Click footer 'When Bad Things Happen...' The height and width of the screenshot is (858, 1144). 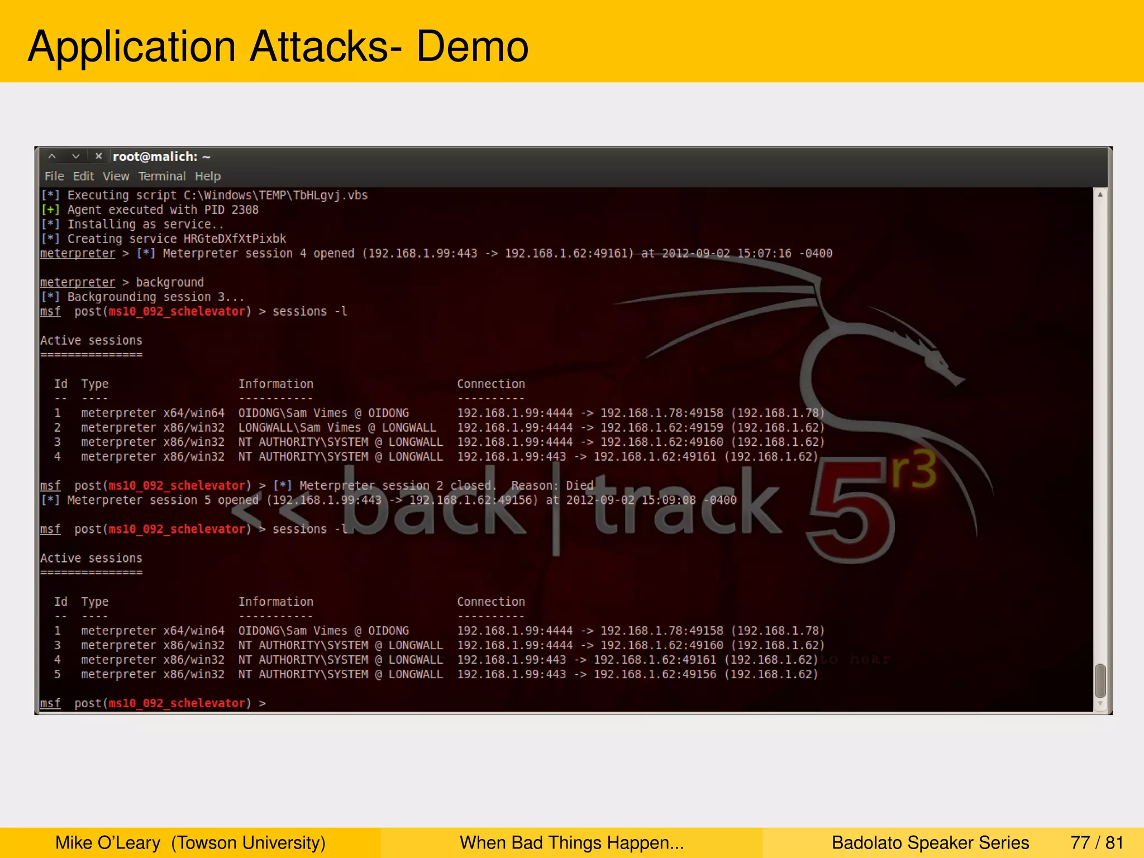click(x=571, y=843)
